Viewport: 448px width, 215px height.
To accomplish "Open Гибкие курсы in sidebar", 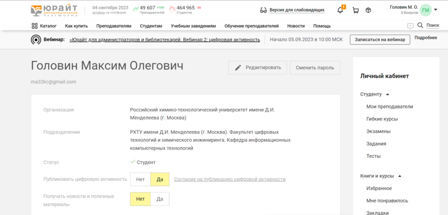I will pyautogui.click(x=382, y=119).
